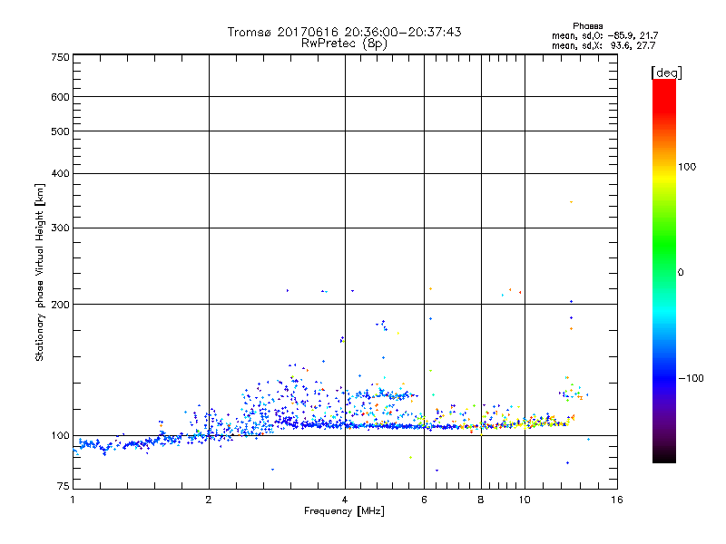Click the y-axis '500' tick label

click(60, 131)
